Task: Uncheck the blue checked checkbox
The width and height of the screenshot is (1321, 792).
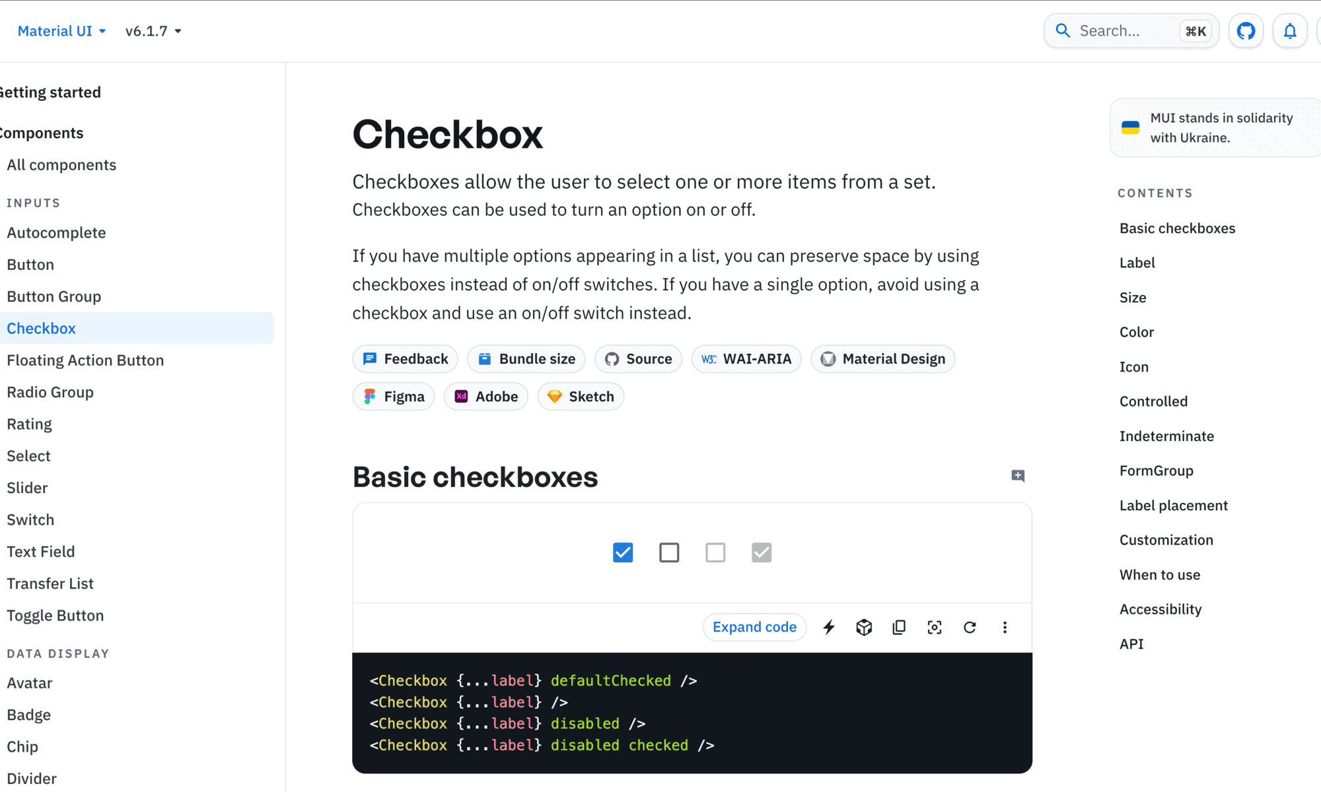Action: click(x=623, y=552)
